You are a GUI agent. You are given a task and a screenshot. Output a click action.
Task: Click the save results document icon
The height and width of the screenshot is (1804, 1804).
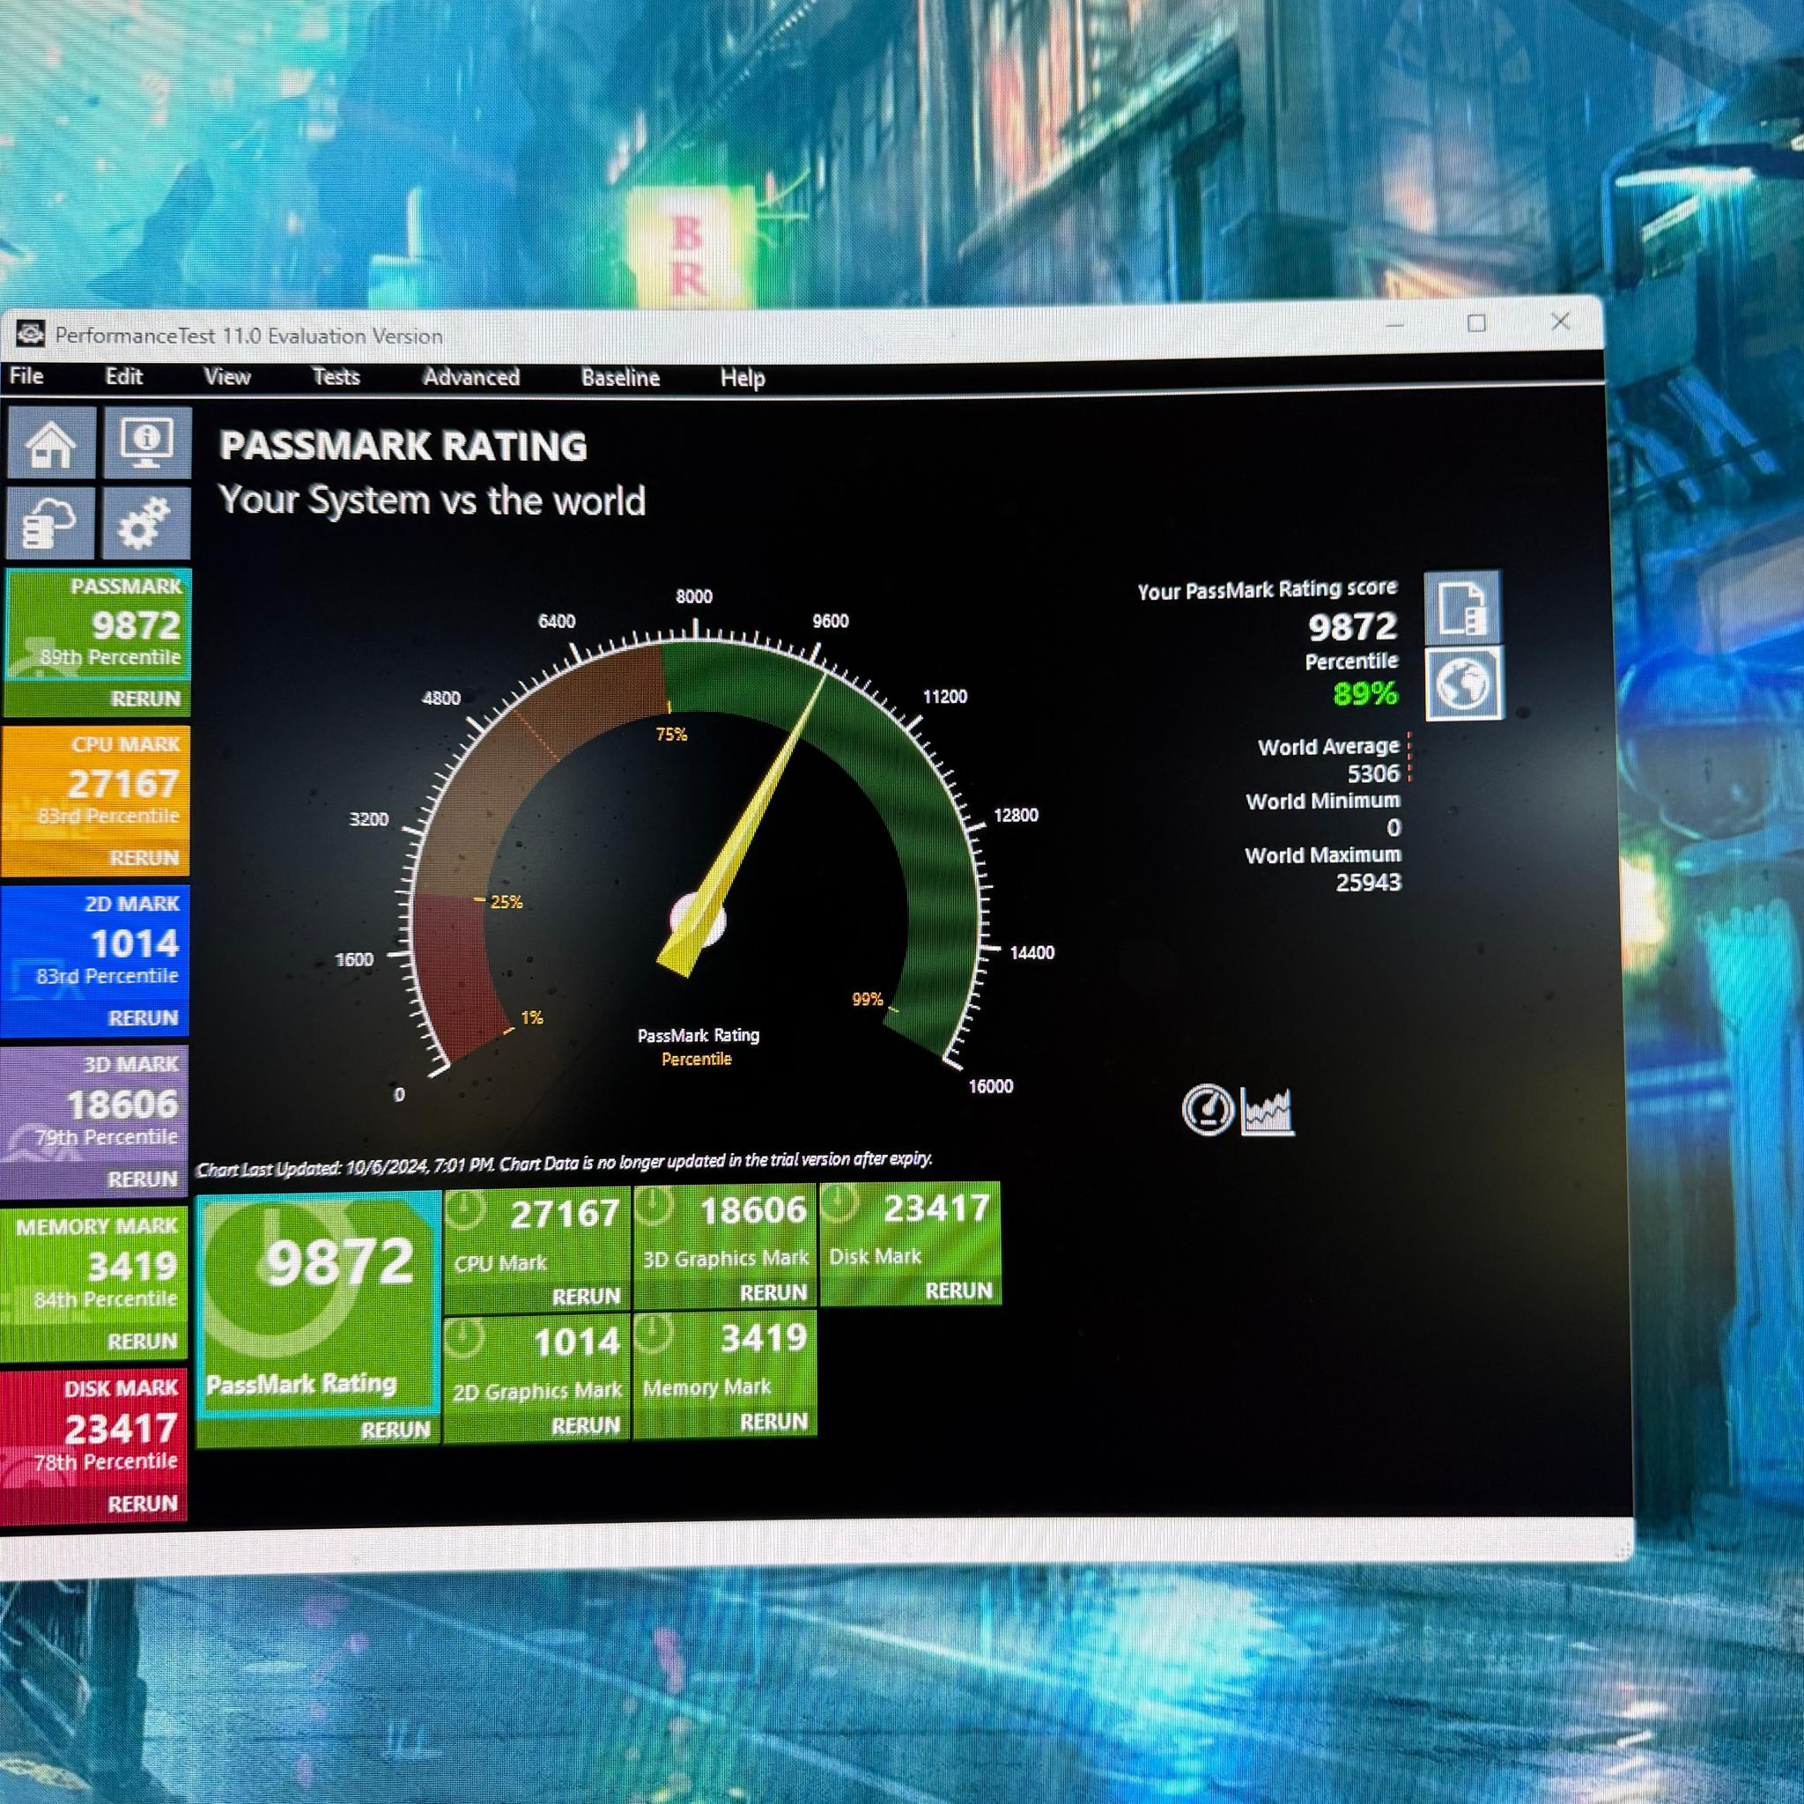[1462, 607]
